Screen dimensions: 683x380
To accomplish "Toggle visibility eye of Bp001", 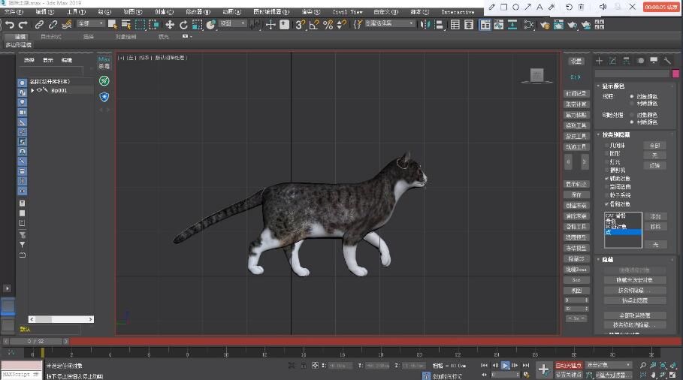I will 39,90.
